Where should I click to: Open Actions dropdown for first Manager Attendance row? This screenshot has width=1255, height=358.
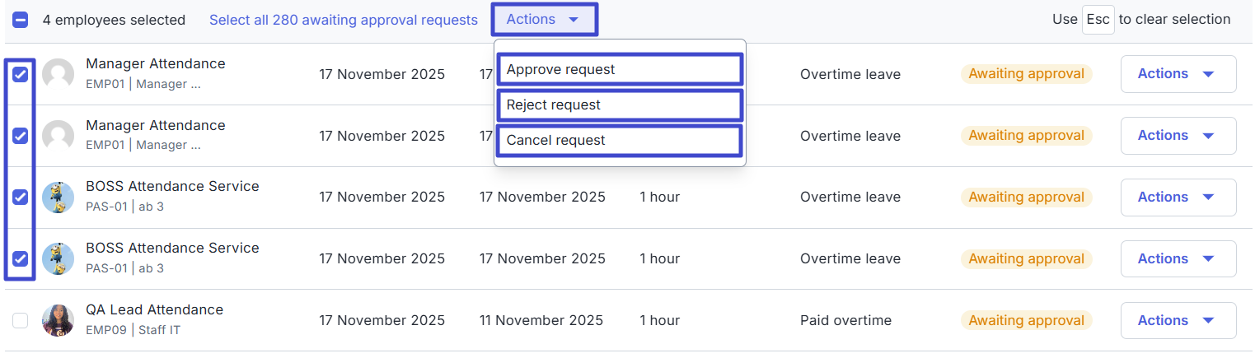click(1178, 74)
